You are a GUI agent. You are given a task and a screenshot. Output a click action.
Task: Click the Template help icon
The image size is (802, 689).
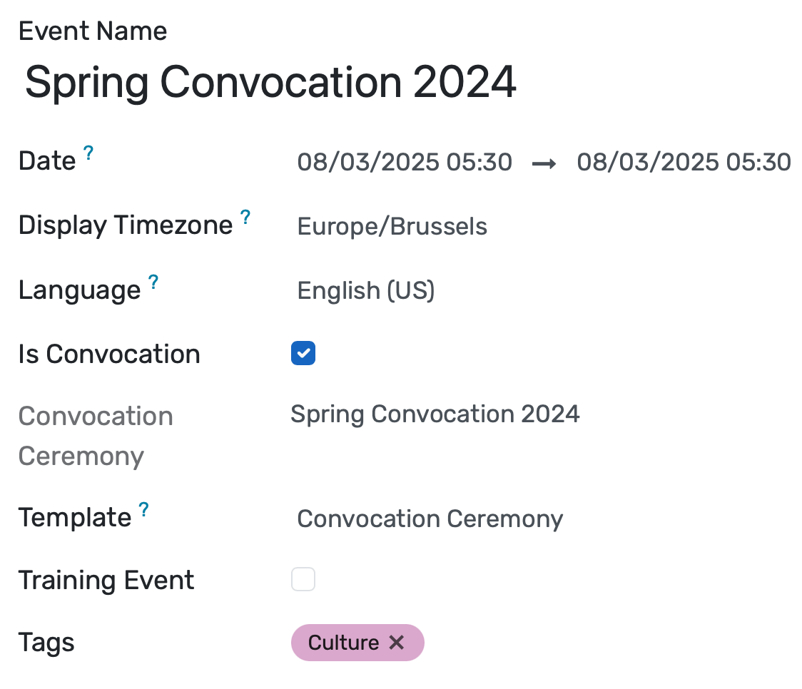coord(143,508)
